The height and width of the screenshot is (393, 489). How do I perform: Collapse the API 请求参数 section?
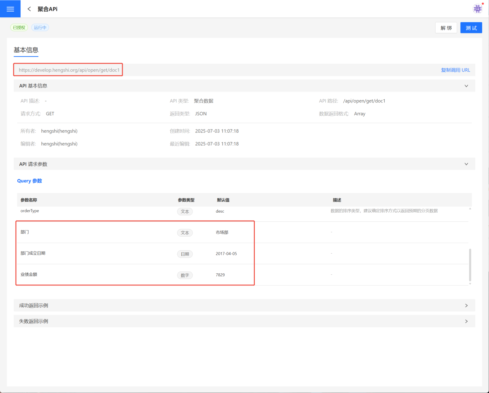coord(466,164)
